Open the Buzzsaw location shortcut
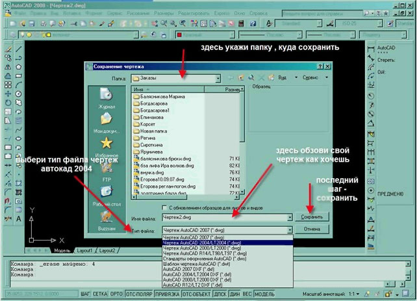This screenshot has height=301, width=417. point(107,222)
